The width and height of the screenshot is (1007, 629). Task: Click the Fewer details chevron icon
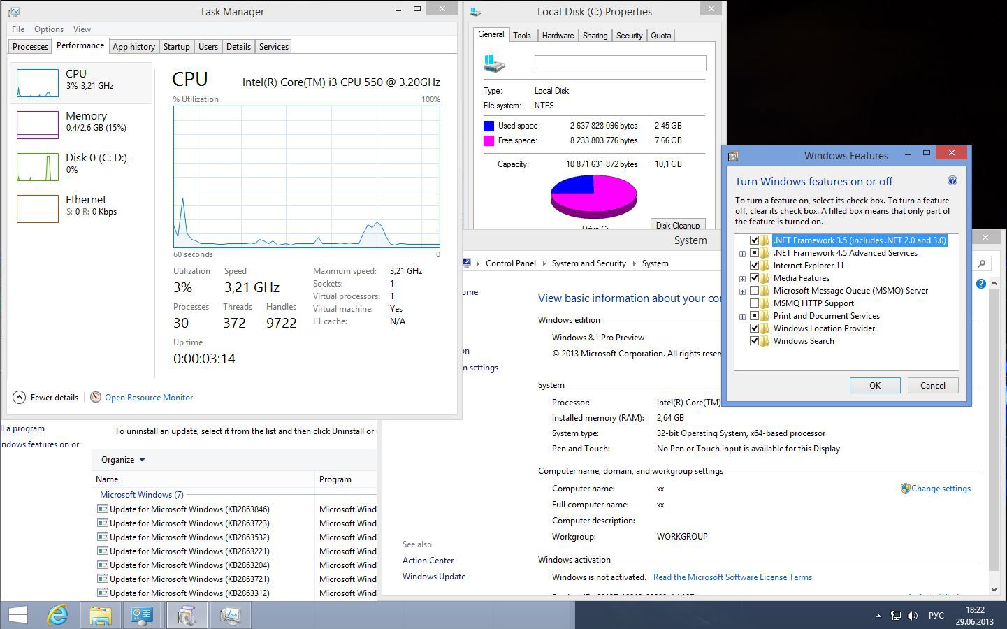pyautogui.click(x=20, y=397)
